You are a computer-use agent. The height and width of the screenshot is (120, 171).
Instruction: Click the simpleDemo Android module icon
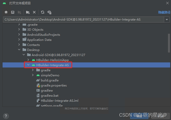(x=38, y=75)
